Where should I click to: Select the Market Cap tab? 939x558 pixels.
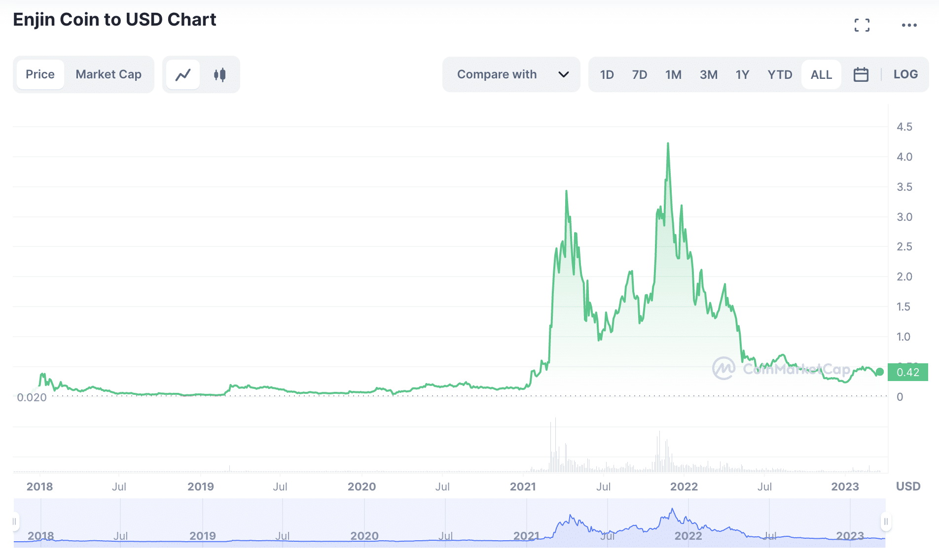click(108, 74)
